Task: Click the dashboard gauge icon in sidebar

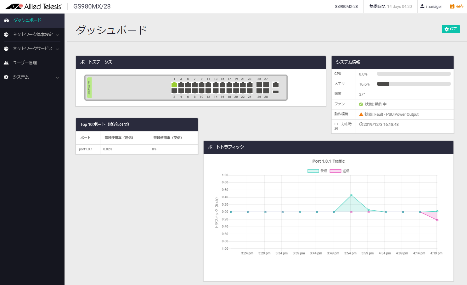Action: coord(6,20)
